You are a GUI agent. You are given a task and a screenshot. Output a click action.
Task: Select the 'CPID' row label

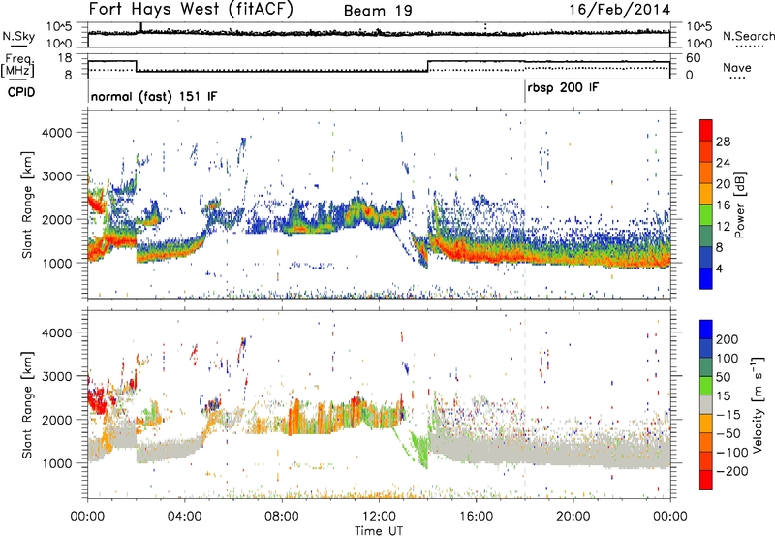[21, 92]
